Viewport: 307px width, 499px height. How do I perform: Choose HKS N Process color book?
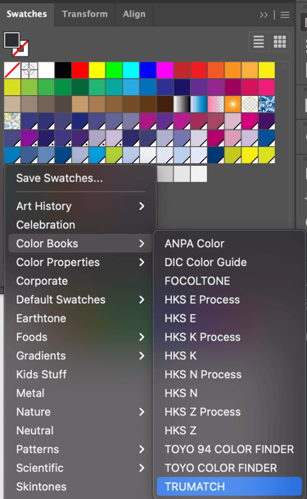[x=229, y=374]
